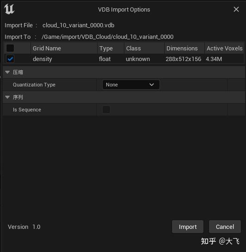Click the cloud_10_variant_0000.vdb file name
The width and height of the screenshot is (246, 252).
pos(79,25)
